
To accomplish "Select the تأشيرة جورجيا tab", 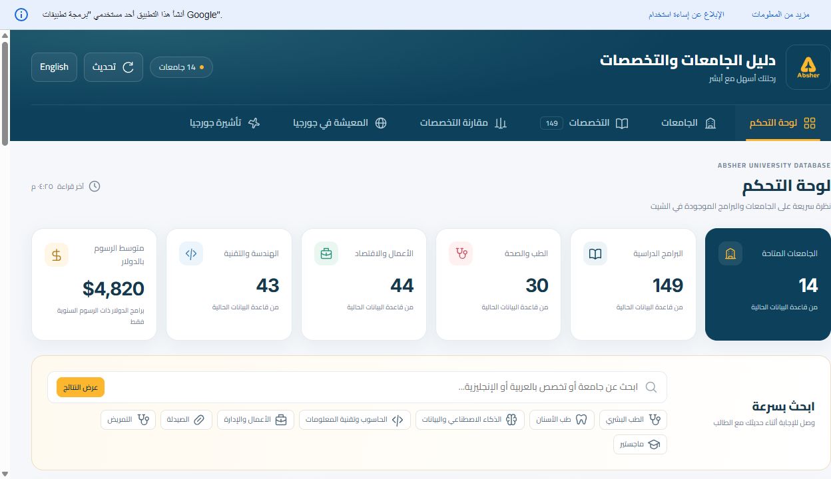I will 224,123.
